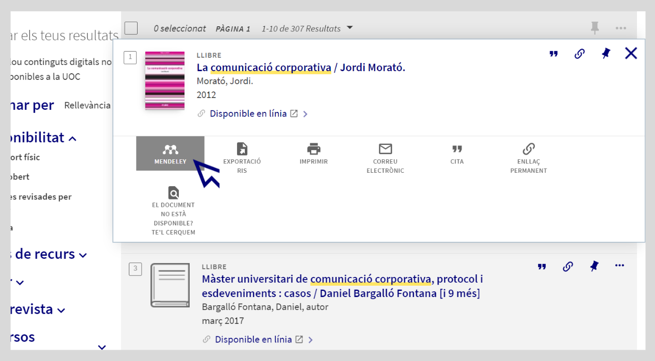Open Disponible en línia for Màster record
Image resolution: width=655 pixels, height=361 pixels.
point(253,339)
